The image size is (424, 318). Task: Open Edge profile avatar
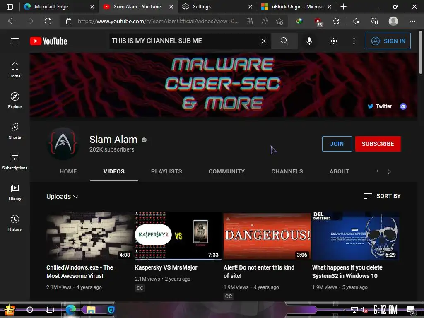393,21
